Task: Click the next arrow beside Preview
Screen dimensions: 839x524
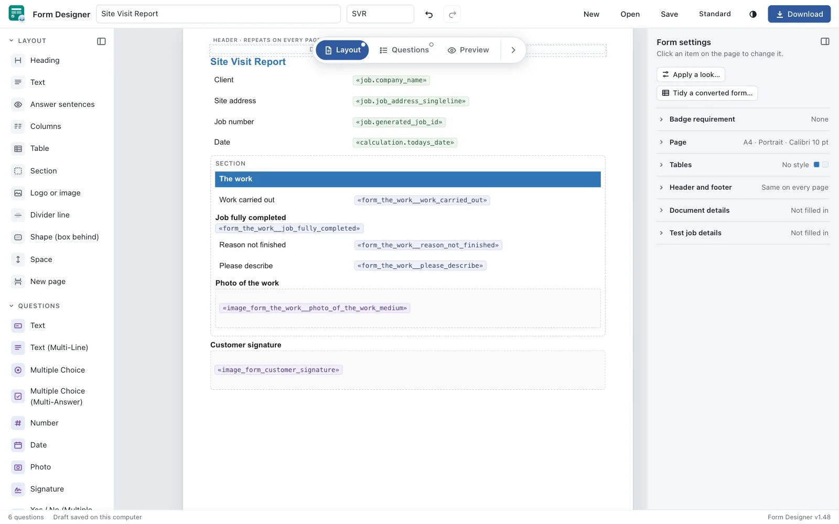Action: tap(513, 50)
